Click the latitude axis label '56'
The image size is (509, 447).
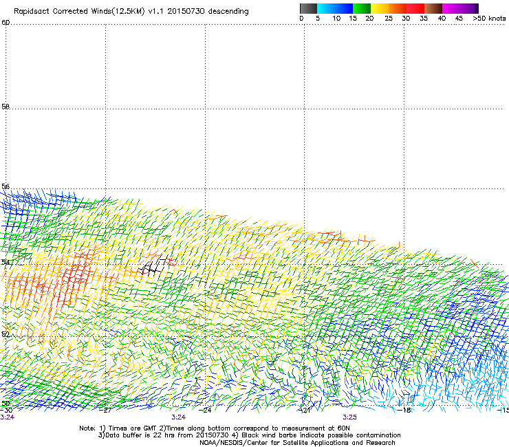point(6,186)
